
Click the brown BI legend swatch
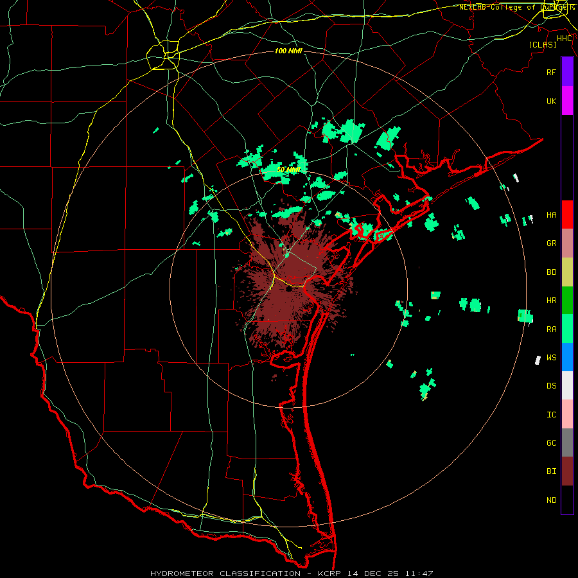(x=567, y=471)
